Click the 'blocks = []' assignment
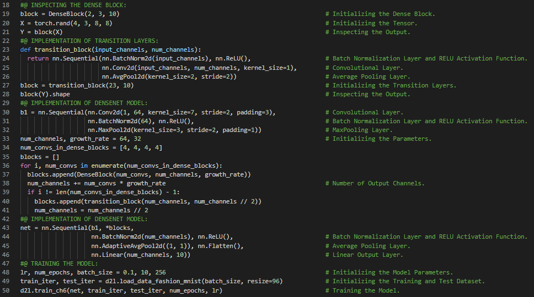534x297 pixels. (x=39, y=157)
